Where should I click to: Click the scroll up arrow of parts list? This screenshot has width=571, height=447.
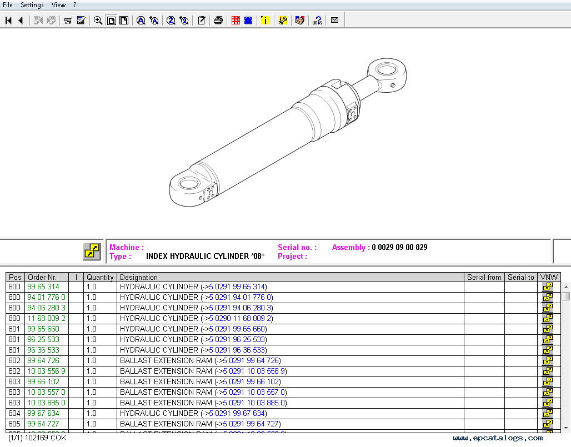click(566, 287)
